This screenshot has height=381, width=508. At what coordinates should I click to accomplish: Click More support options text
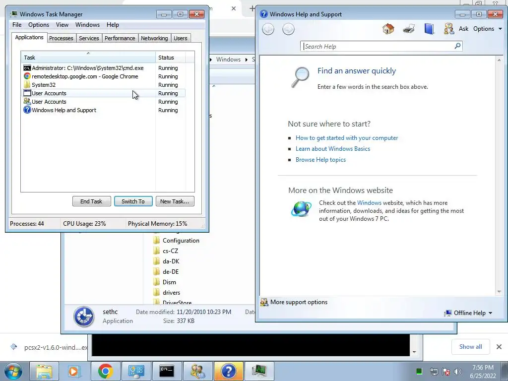[x=299, y=302]
